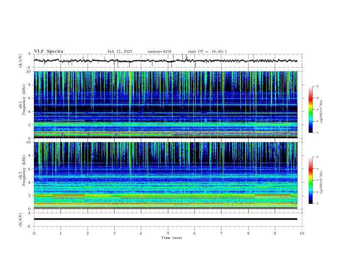The height and width of the screenshot is (262, 340).
Task: Click the "5" tick on the time axis
Action: click(168, 233)
